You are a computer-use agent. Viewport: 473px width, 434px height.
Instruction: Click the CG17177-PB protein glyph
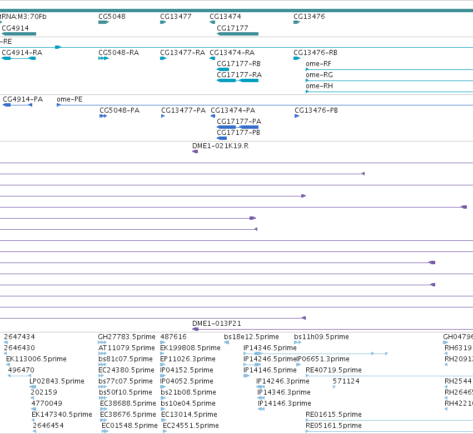pos(222,138)
